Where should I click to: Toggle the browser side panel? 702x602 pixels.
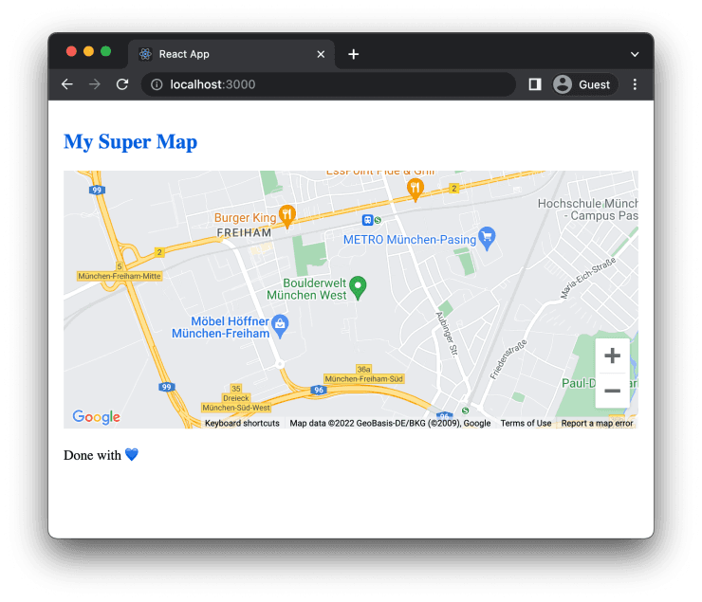pyautogui.click(x=535, y=84)
